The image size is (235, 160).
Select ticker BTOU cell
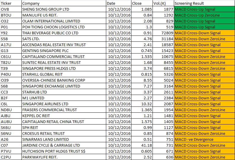click(11, 15)
